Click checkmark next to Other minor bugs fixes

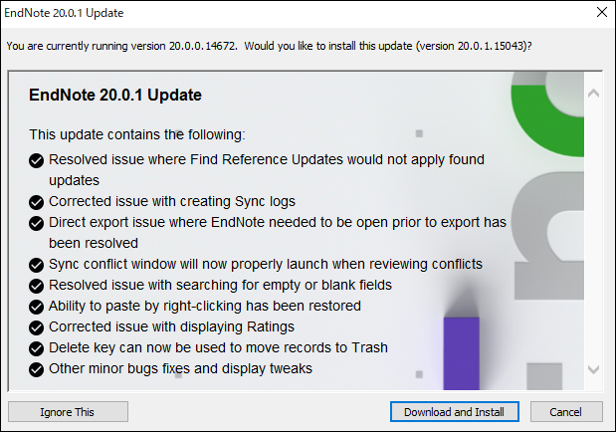pyautogui.click(x=36, y=368)
